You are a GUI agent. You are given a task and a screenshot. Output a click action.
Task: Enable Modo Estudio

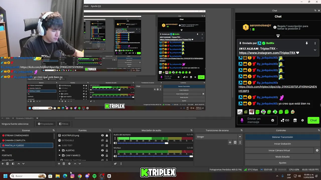[x=282, y=157]
